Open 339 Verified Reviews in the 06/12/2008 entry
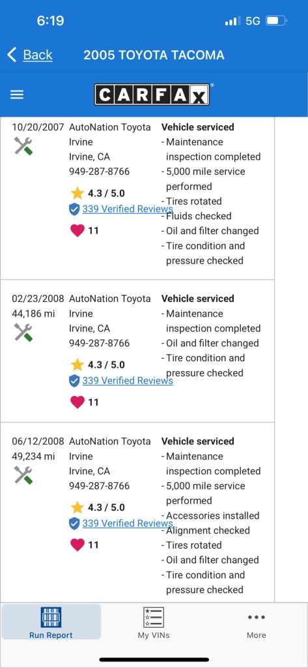Image resolution: width=308 pixels, height=668 pixels. 128,523
